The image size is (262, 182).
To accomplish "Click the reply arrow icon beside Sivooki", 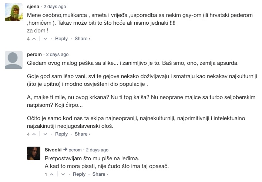I will [x=65, y=150].
